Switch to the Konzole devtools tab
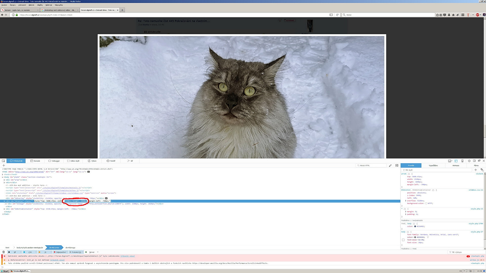Screen dimensions: 486x273 tap(35, 161)
